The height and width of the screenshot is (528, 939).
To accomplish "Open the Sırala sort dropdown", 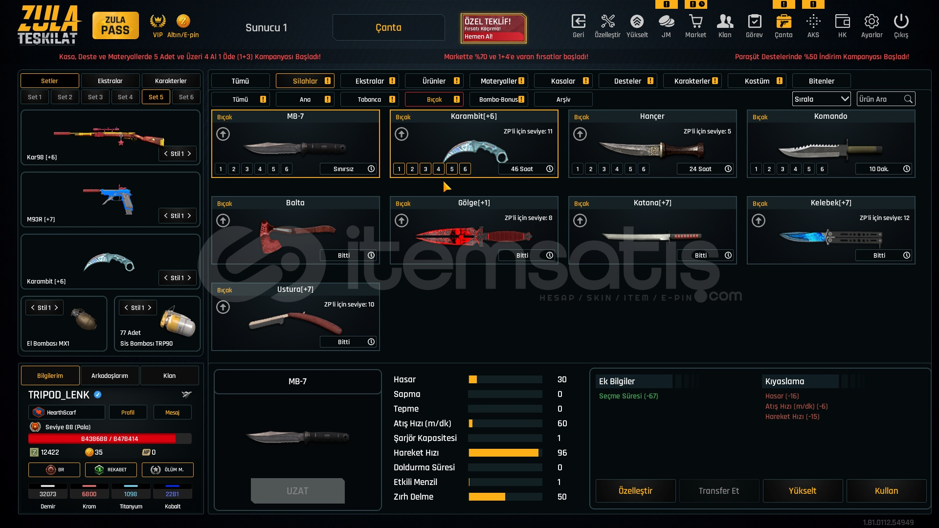I will pyautogui.click(x=821, y=99).
